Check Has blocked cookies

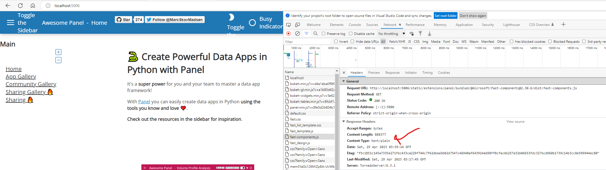(512, 41)
